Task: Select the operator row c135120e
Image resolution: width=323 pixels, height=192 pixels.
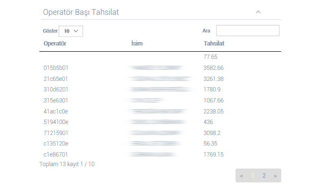Action: [160, 144]
